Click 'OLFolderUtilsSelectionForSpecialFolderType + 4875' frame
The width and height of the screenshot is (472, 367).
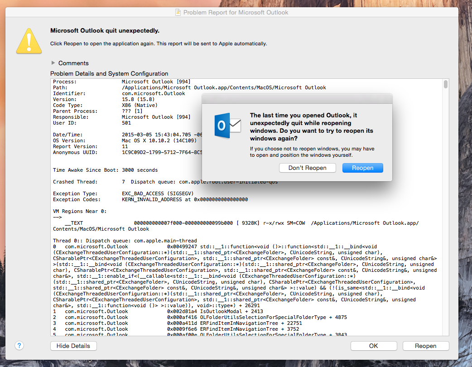click(x=273, y=317)
